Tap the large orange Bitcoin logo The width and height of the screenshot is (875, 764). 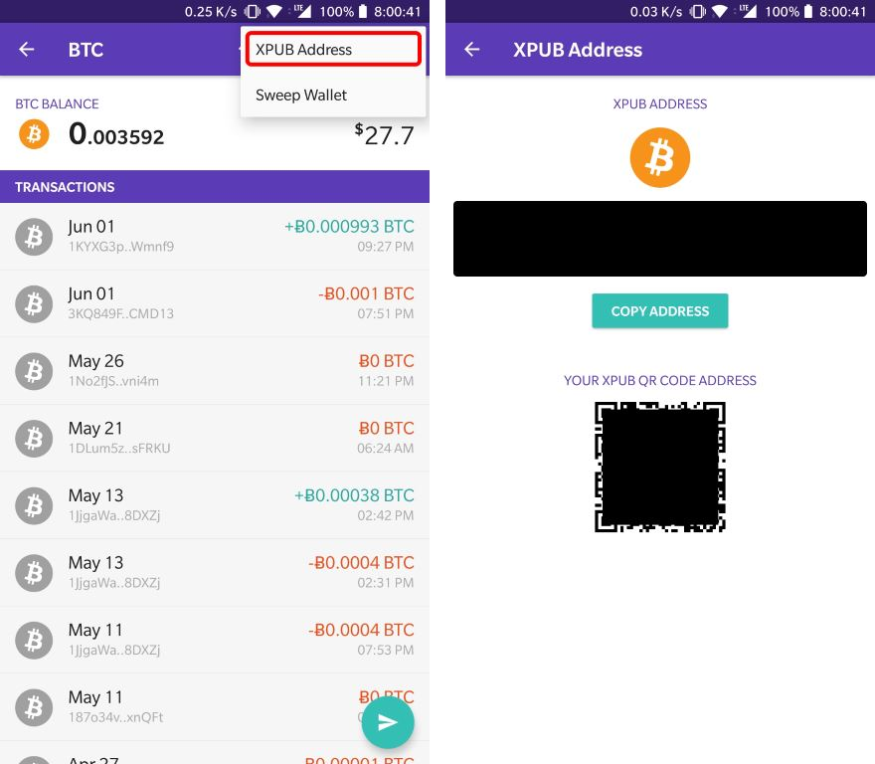pyautogui.click(x=659, y=157)
